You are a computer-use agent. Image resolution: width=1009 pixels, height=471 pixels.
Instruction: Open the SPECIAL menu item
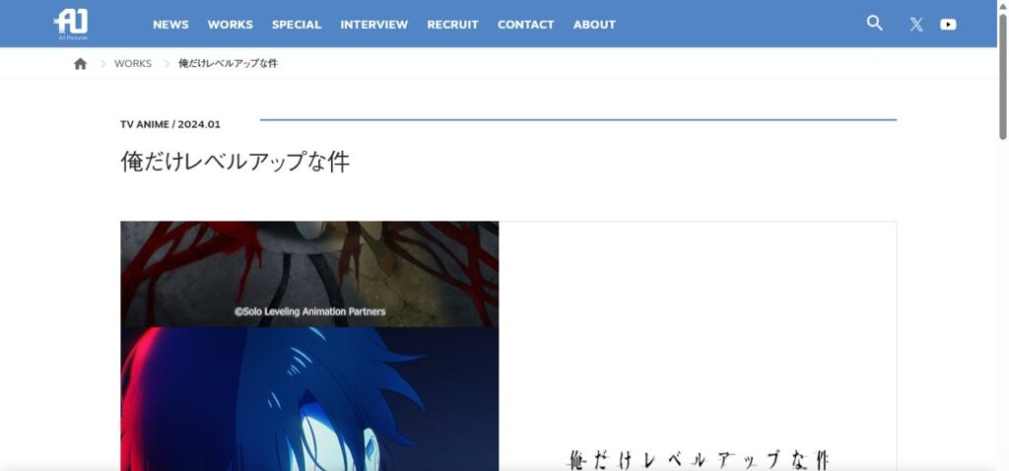point(296,25)
